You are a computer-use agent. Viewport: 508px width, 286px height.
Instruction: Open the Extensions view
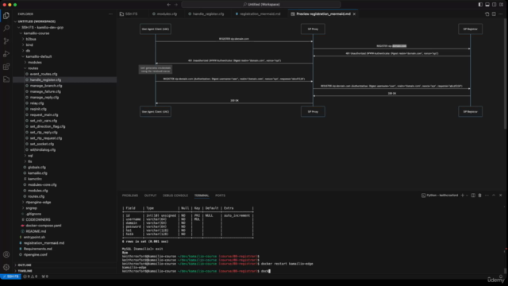(6, 67)
